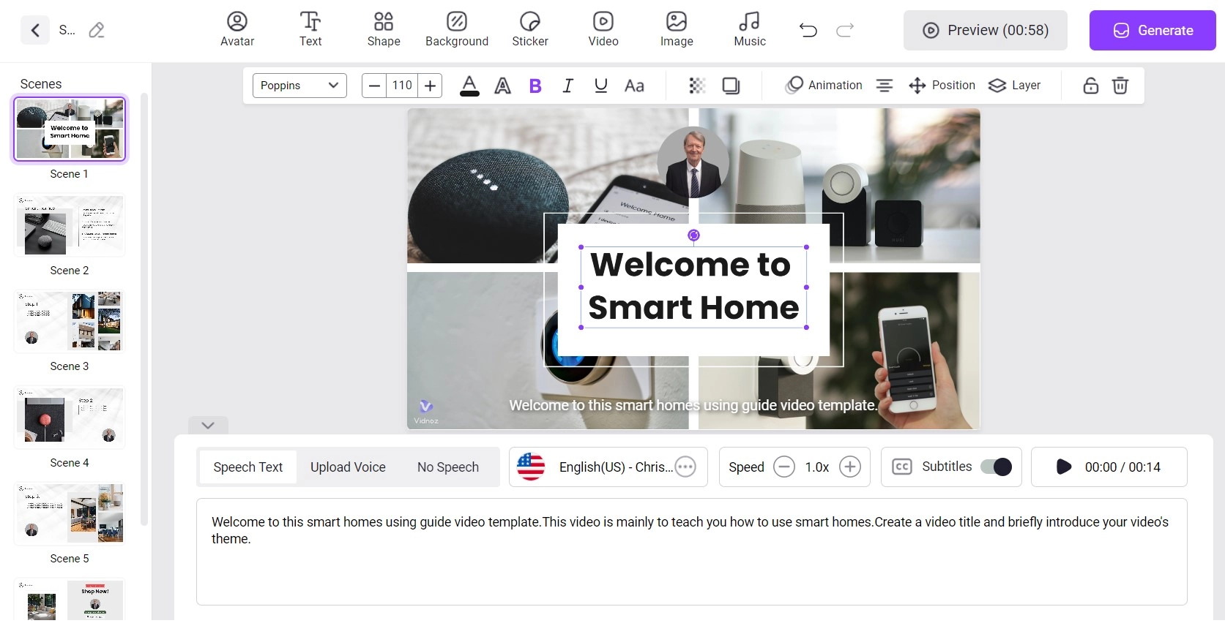Play the scene speech audio
The height and width of the screenshot is (626, 1225).
(1064, 467)
